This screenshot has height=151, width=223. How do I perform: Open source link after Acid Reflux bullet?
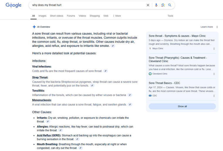coord(77,139)
